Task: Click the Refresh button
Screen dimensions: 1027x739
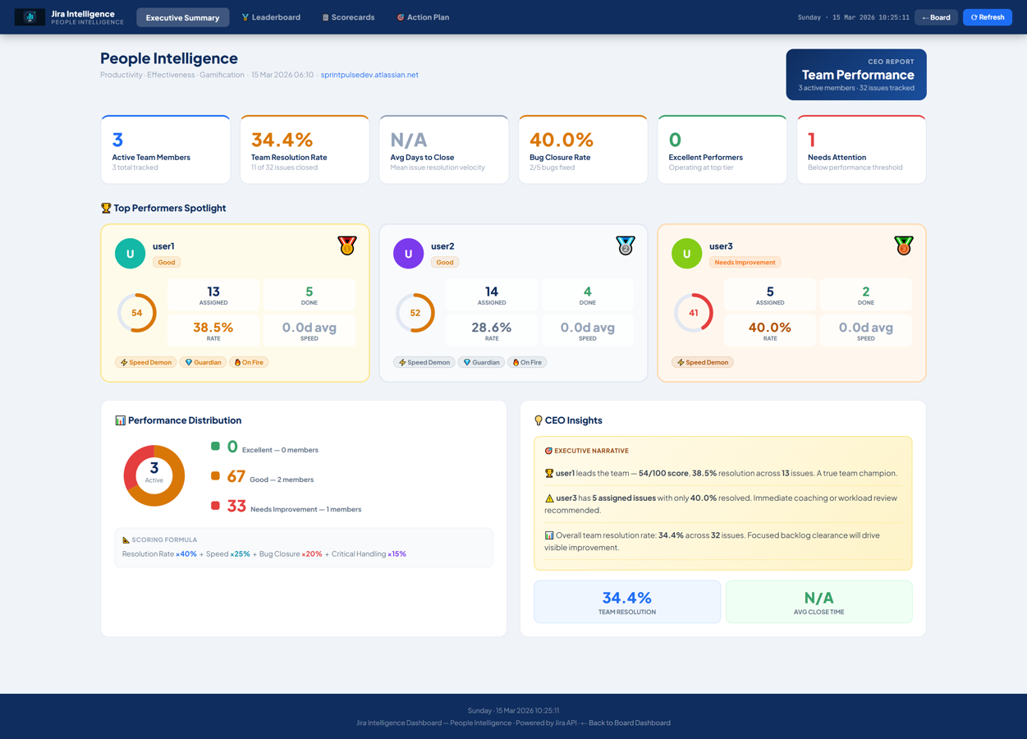Action: click(x=987, y=17)
